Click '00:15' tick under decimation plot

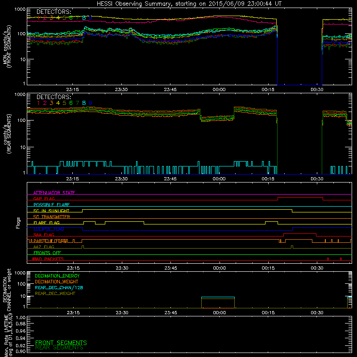(x=268, y=313)
